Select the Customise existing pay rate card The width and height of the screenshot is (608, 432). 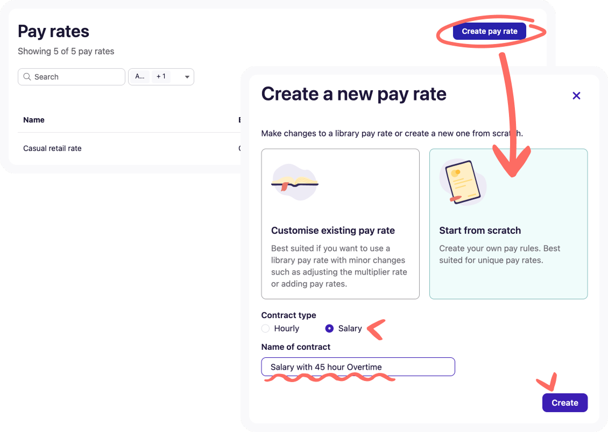(340, 224)
